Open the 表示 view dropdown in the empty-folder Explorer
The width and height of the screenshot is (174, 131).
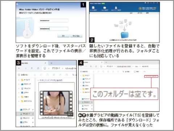[x=137, y=72]
